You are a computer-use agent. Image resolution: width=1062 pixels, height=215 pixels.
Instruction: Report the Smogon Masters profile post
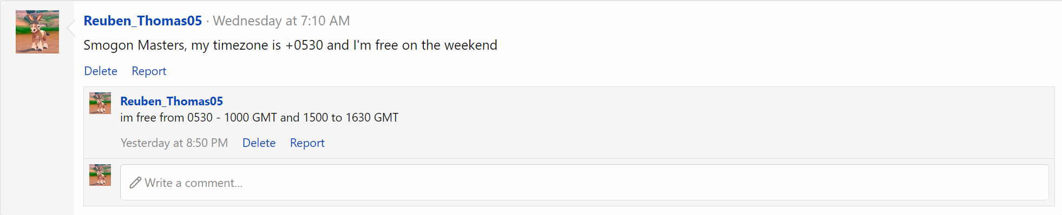coord(149,71)
